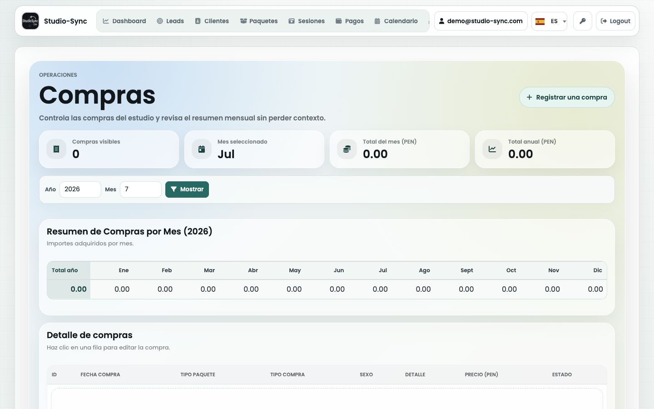This screenshot has width=654, height=409.
Task: Click the Studio-Sync logo icon
Action: 30,21
